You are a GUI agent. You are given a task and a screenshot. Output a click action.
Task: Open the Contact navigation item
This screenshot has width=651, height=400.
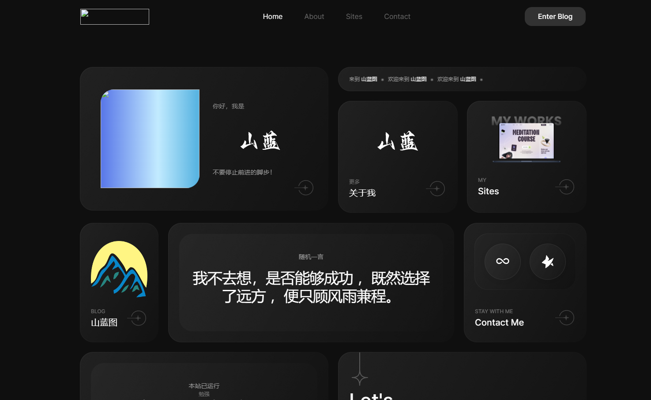pos(397,16)
